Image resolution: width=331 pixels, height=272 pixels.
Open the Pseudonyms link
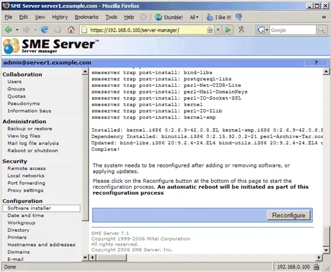[23, 103]
